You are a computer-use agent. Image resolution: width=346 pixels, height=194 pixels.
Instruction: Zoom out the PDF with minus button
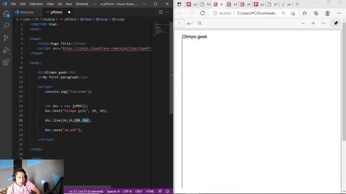(x=303, y=23)
